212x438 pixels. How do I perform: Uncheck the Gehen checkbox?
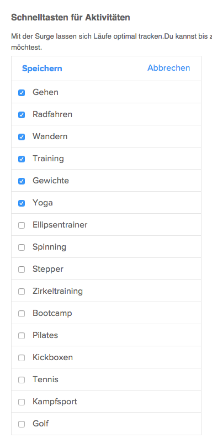pyautogui.click(x=22, y=93)
